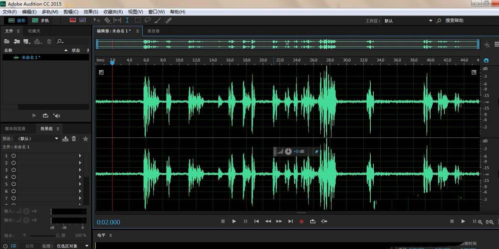
Task: Expand effect slot 2 arrow menu
Action: point(80,163)
